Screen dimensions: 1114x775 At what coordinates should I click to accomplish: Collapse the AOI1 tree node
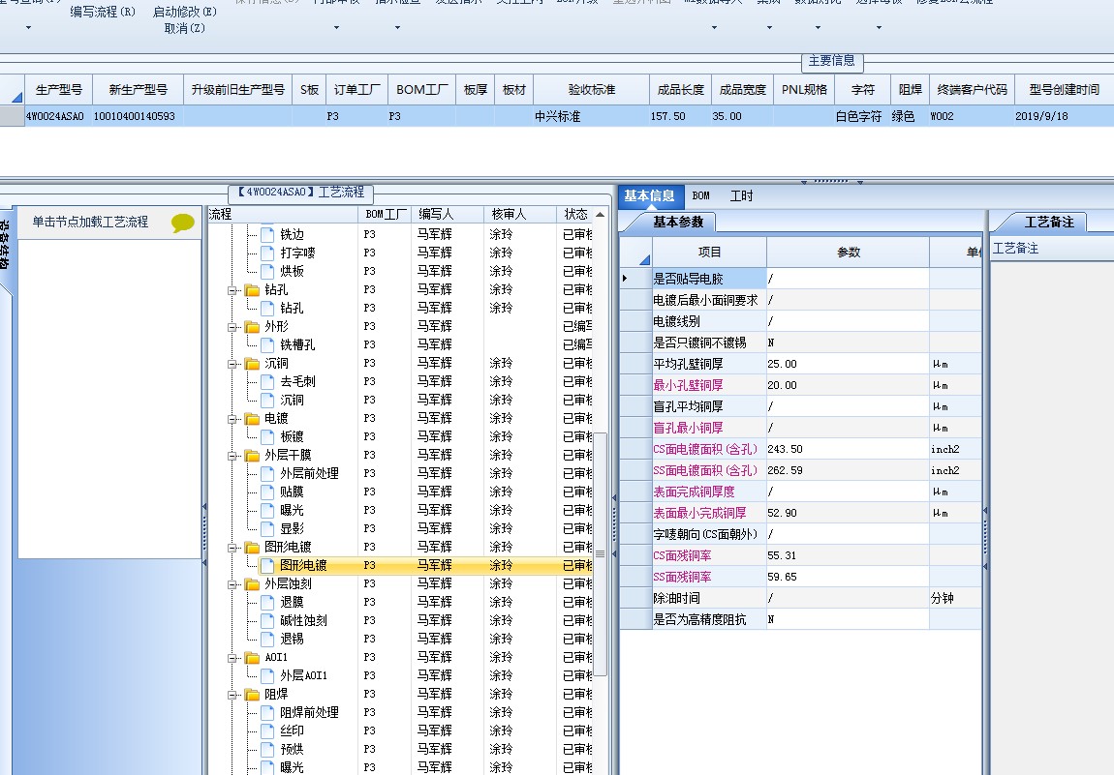point(232,658)
